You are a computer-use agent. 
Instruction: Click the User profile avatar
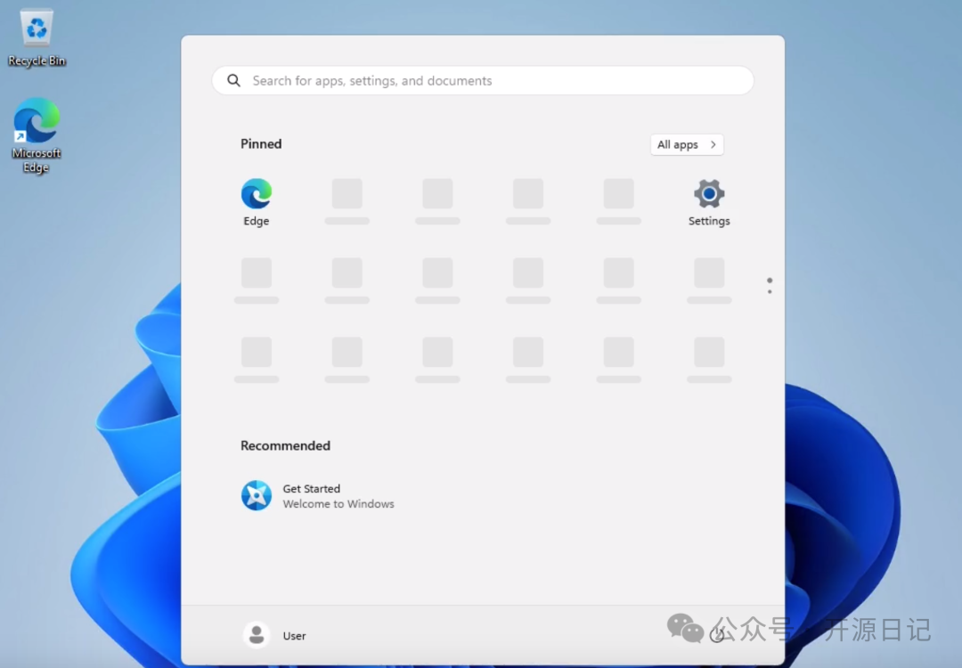[256, 635]
